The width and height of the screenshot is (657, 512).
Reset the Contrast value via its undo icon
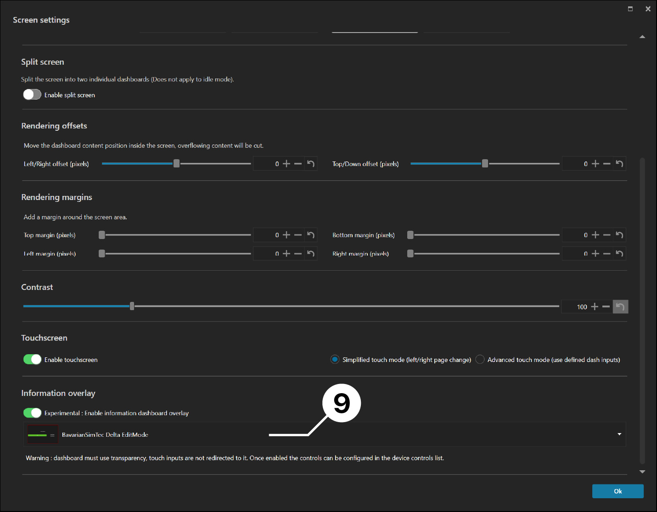pos(620,306)
